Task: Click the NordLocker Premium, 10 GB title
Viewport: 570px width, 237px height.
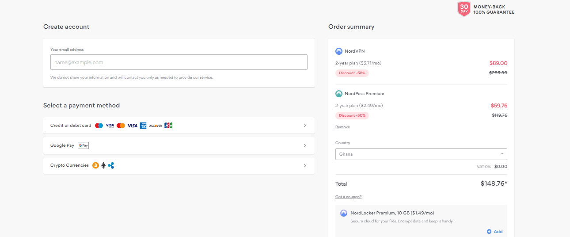Action: [392, 213]
